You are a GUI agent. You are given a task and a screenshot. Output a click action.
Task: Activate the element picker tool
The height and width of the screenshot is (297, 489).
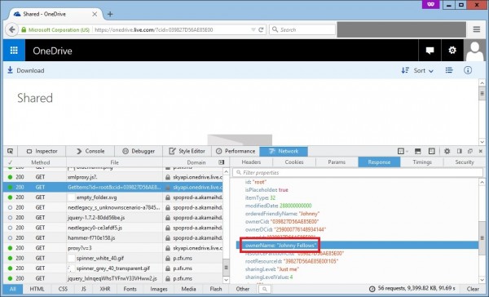[10, 151]
